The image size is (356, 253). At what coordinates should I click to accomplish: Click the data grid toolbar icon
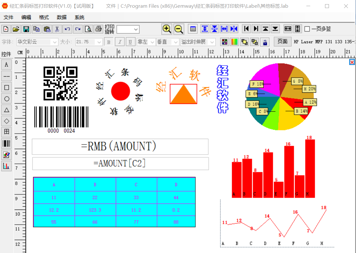tap(193, 29)
